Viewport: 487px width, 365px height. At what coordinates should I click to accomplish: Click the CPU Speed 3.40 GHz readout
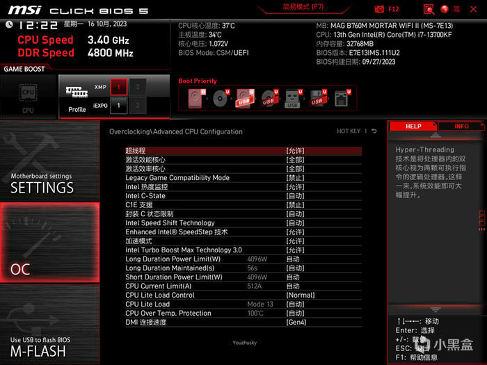[73, 40]
